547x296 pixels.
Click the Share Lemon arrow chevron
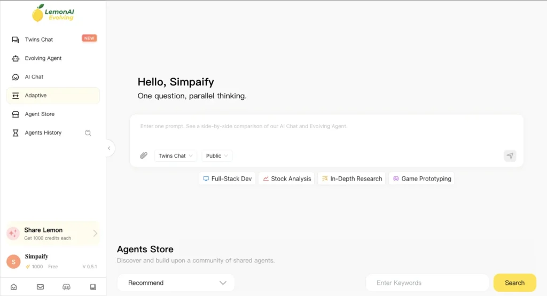95,233
